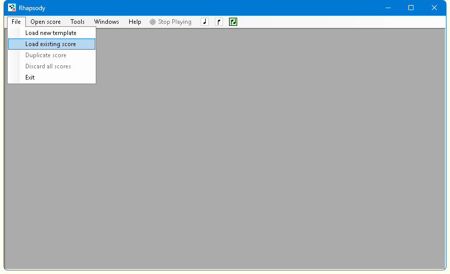Click the Discard all scores entry
This screenshot has width=450, height=274.
(48, 66)
